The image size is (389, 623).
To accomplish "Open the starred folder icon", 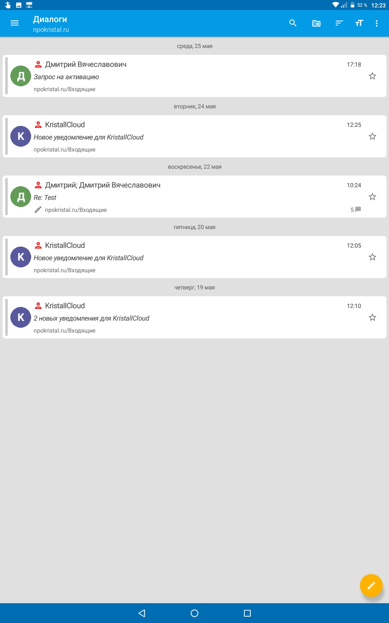I will pos(316,23).
